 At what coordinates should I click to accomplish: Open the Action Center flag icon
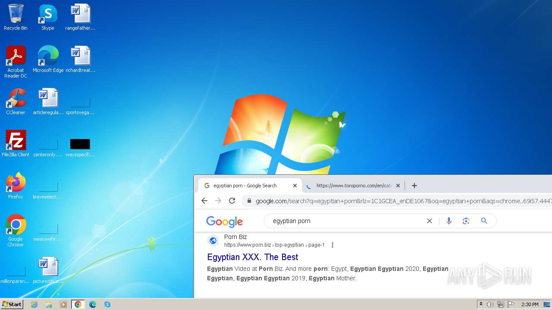(x=511, y=304)
